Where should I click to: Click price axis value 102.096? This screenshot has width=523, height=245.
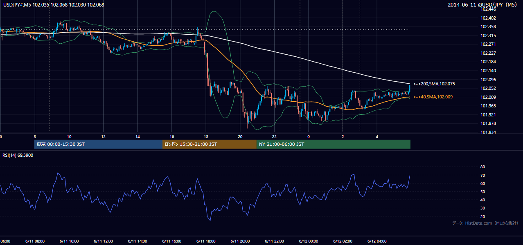click(488, 80)
